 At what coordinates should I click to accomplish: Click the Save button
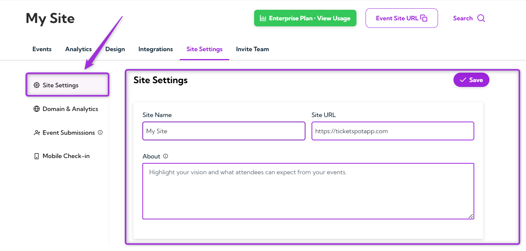click(471, 80)
